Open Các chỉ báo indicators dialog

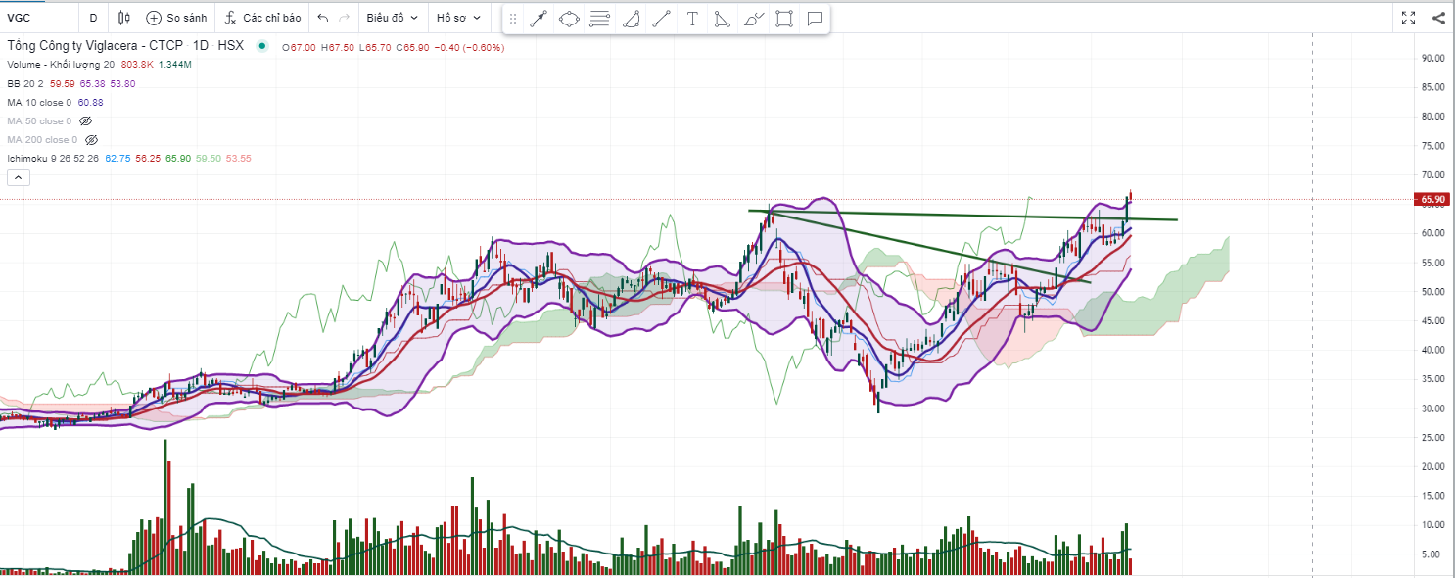[x=262, y=18]
